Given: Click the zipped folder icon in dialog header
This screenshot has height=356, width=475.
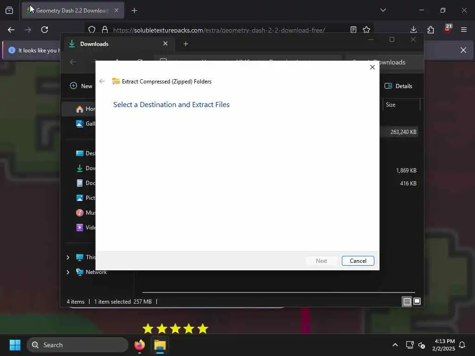Looking at the screenshot, I should (x=116, y=81).
